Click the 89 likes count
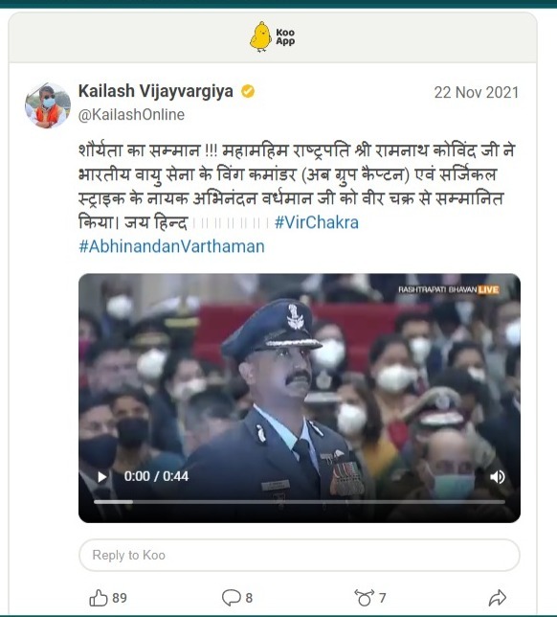557x617 pixels. [x=120, y=598]
